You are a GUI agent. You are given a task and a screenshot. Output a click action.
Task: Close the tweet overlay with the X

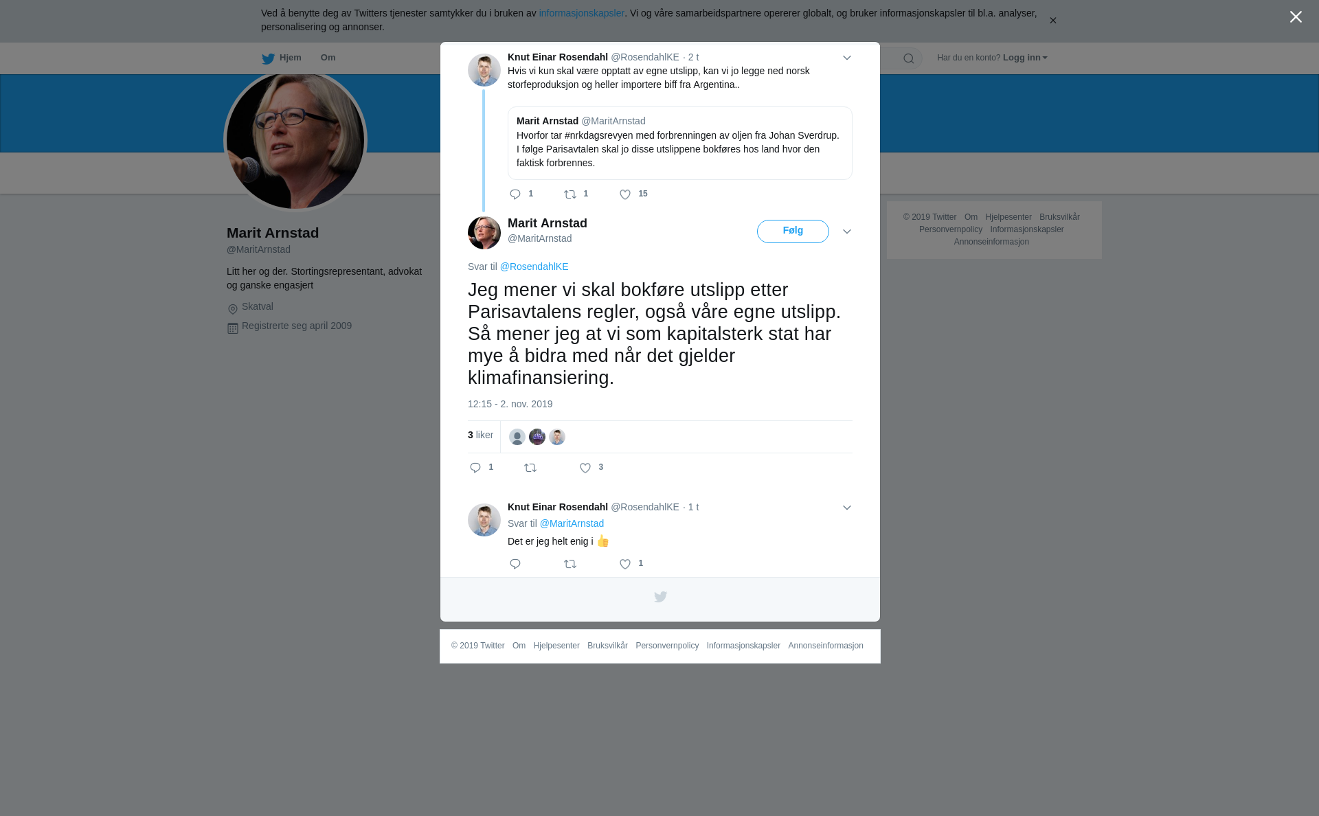point(1296,17)
